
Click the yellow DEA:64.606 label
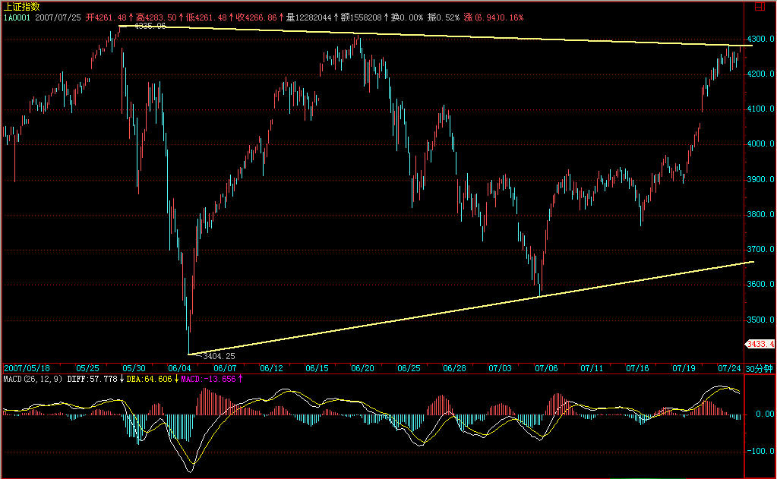150,378
